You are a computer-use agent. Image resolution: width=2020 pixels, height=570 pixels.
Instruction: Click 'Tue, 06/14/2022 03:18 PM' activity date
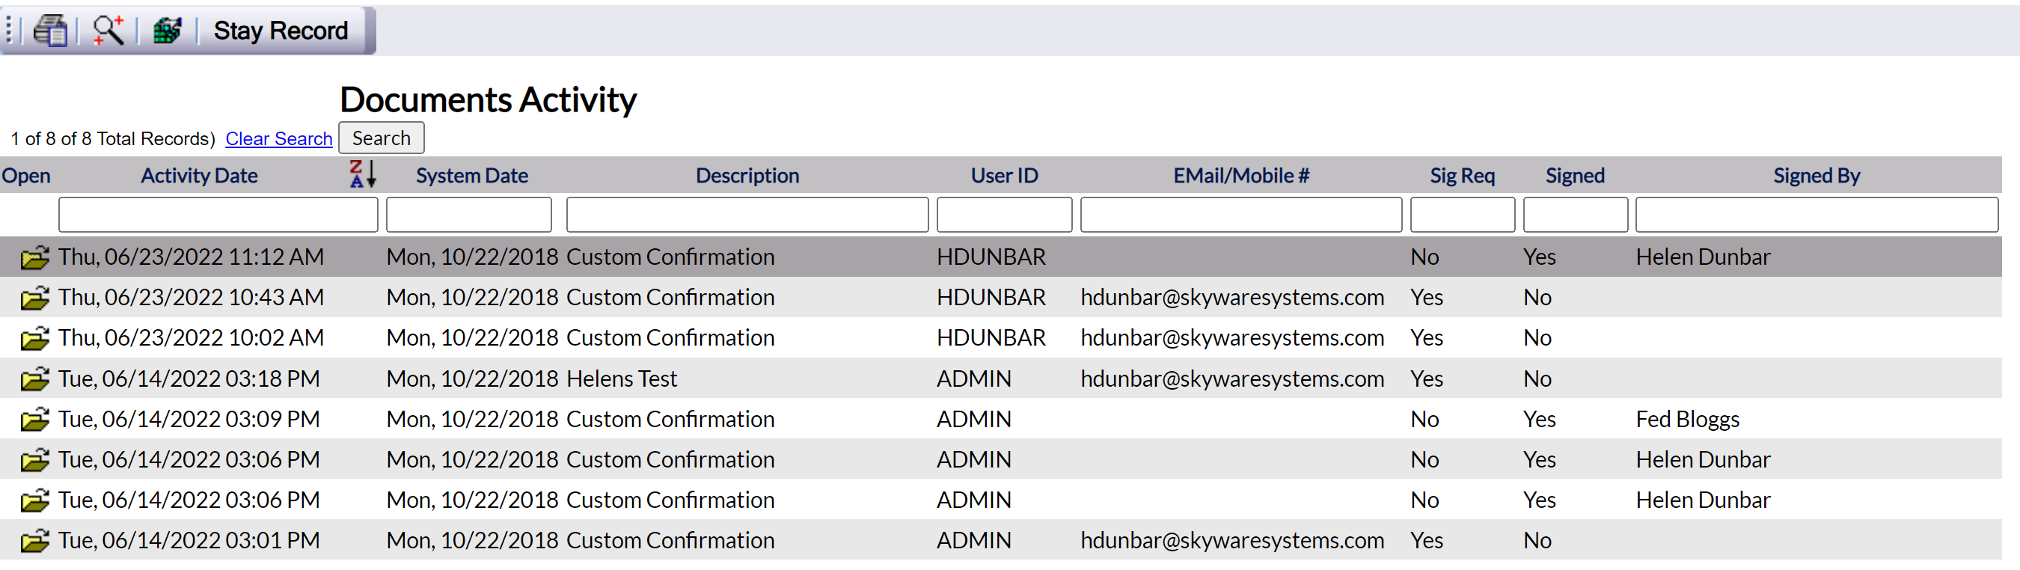pos(189,379)
